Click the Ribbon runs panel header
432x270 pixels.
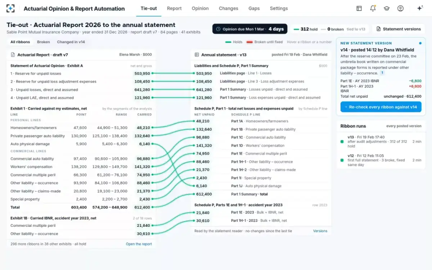[x=381, y=126]
